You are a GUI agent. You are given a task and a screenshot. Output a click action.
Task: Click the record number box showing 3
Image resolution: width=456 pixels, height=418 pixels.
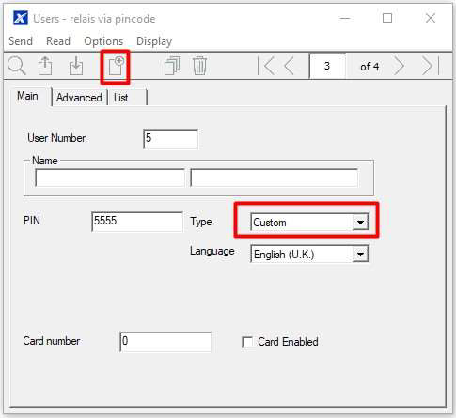tap(327, 66)
